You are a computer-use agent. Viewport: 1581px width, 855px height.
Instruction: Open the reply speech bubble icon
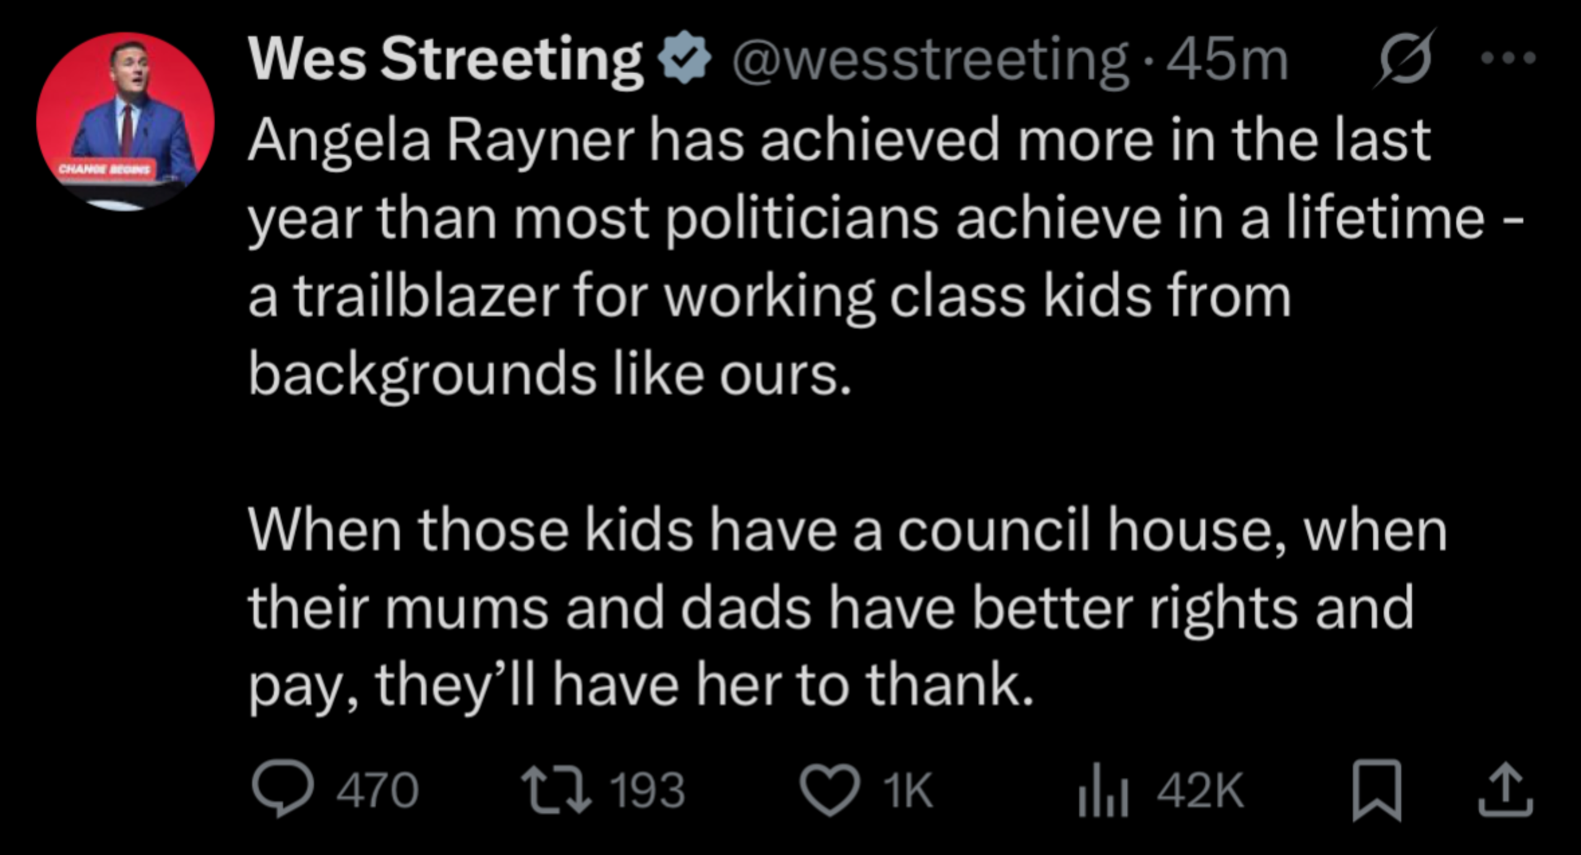tap(283, 791)
